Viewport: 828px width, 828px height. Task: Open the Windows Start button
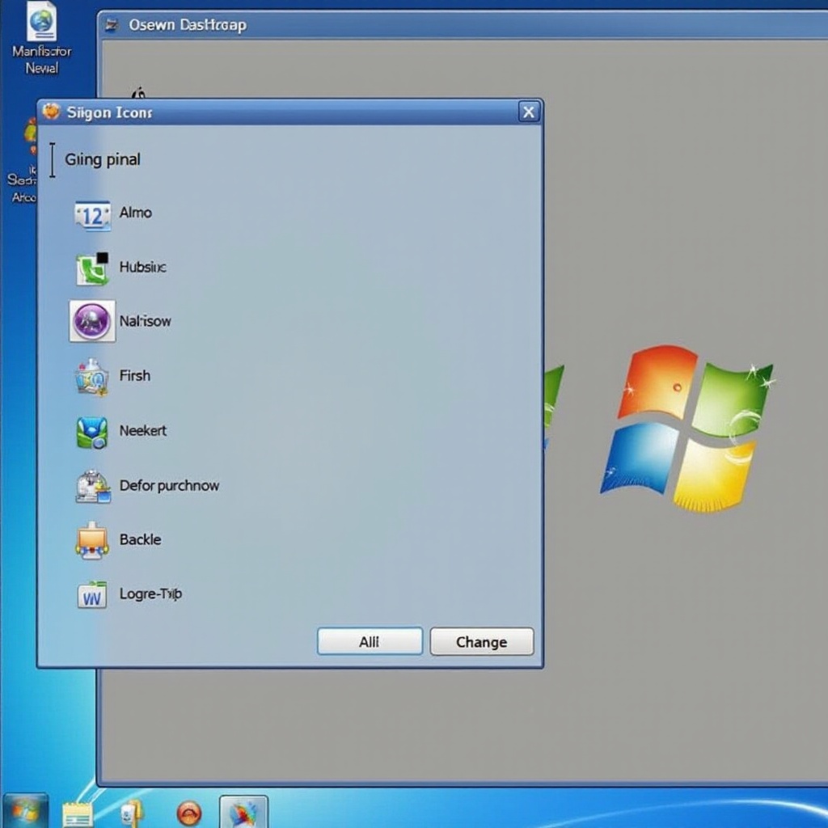(24, 810)
